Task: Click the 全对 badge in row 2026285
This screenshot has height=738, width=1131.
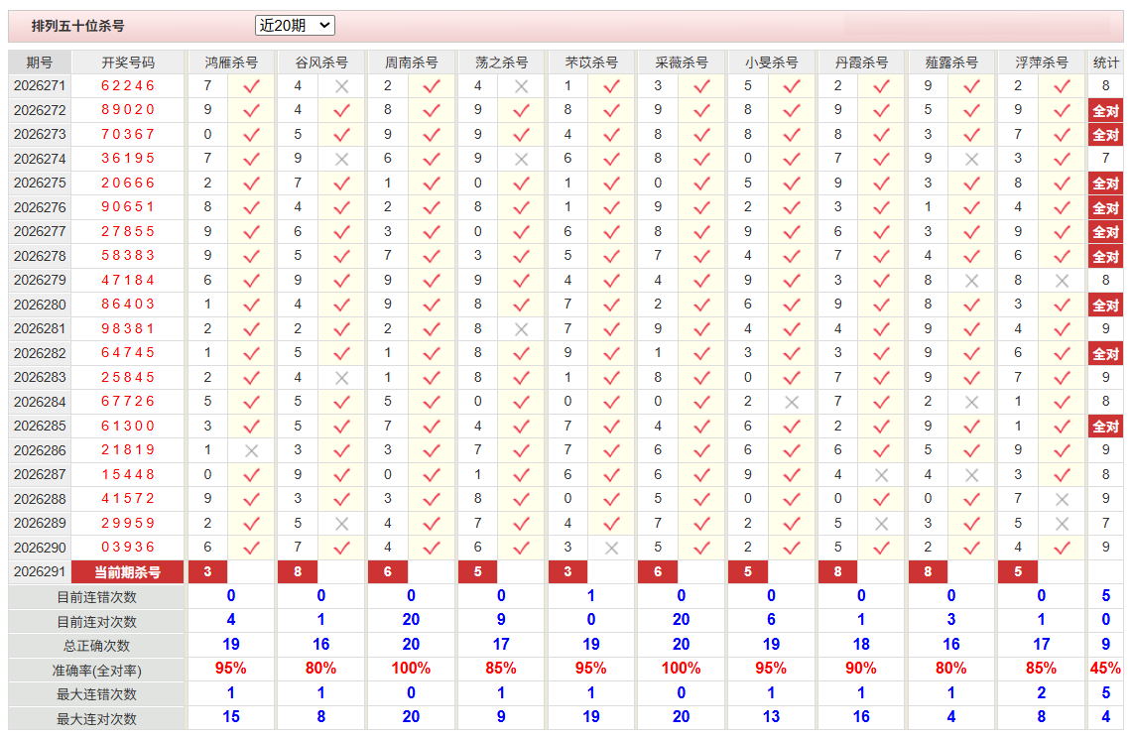Action: point(1105,427)
